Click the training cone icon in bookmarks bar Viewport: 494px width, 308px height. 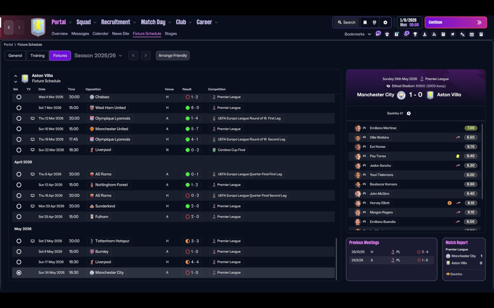coord(425,34)
